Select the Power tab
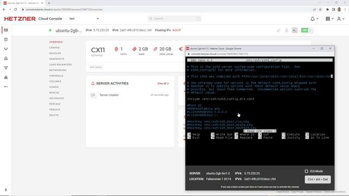Viewport: 349px width, 196px height. click(x=54, y=87)
